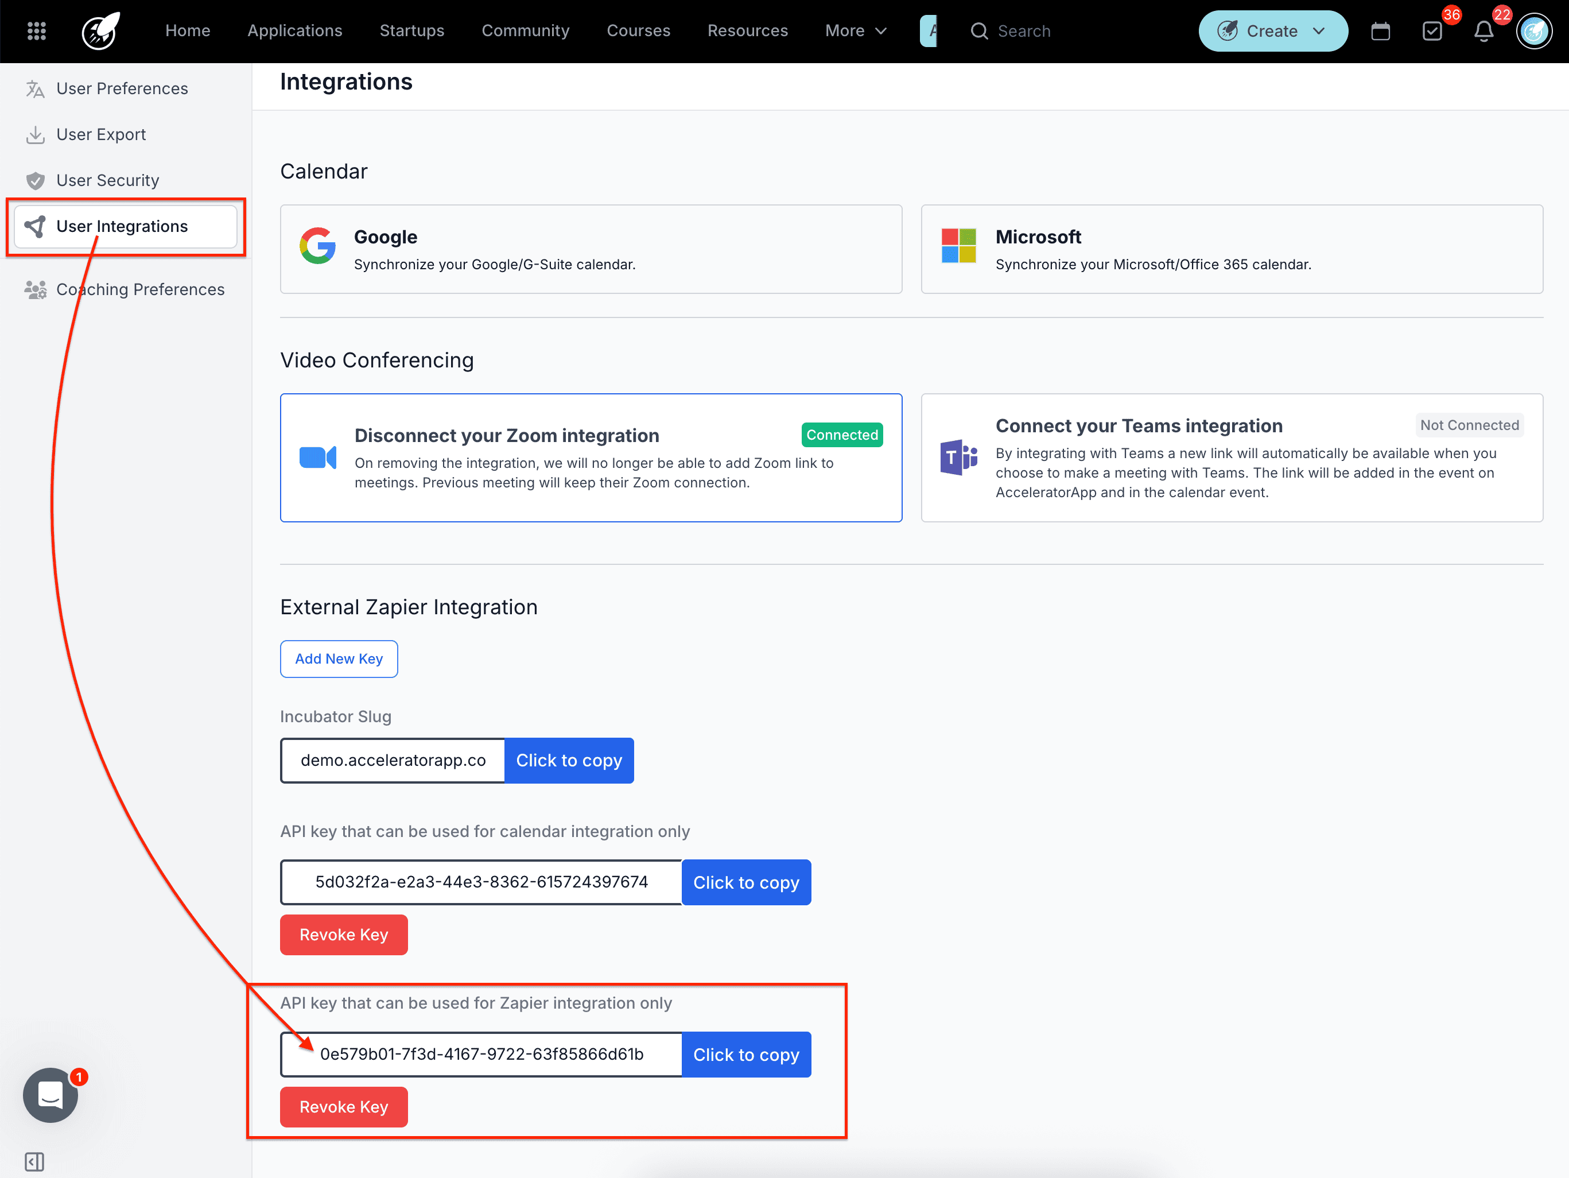Navigate to Startups in top nav

[x=411, y=30]
